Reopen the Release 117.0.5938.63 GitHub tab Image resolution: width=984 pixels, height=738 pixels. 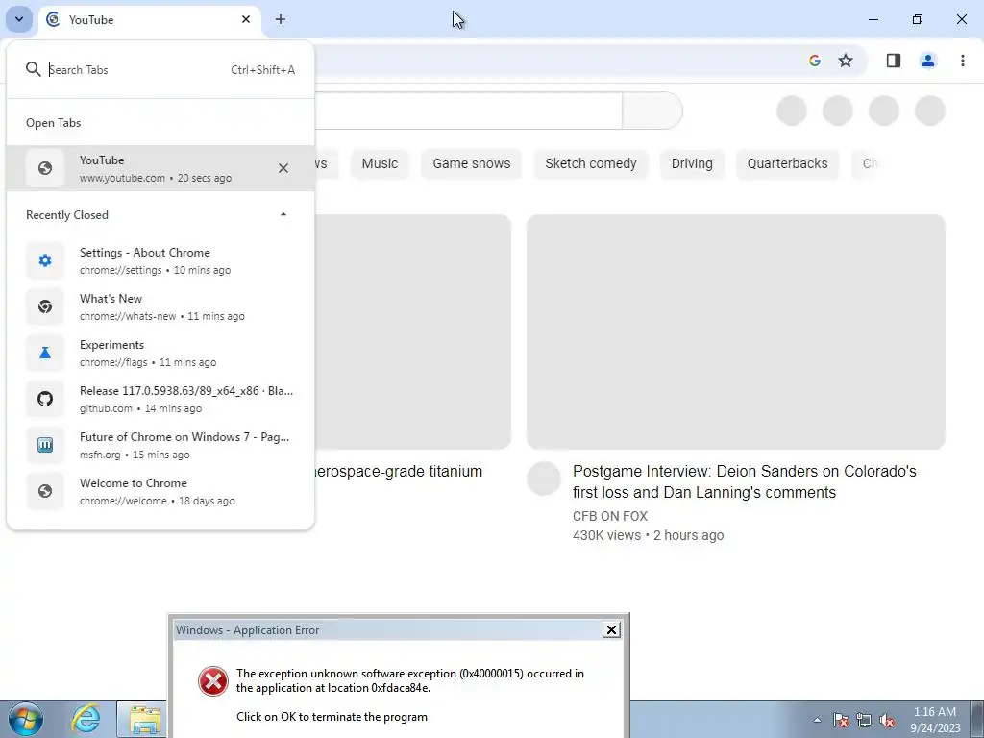coord(160,399)
